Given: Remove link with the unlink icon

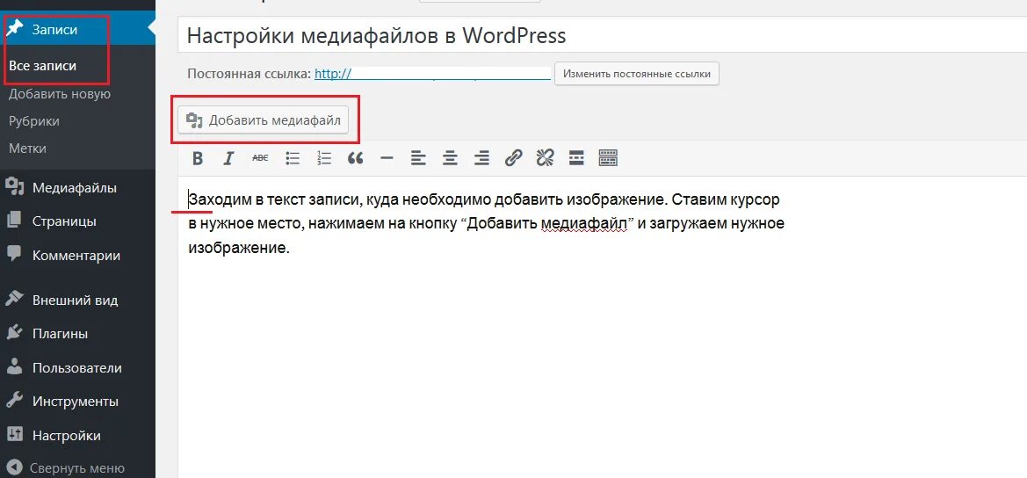Looking at the screenshot, I should click(545, 158).
